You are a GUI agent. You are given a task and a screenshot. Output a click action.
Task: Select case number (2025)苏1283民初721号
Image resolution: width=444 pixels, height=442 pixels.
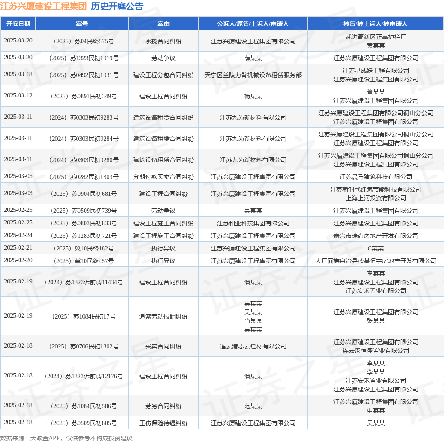click(x=84, y=236)
